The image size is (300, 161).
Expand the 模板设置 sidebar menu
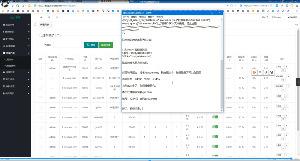click(x=15, y=86)
